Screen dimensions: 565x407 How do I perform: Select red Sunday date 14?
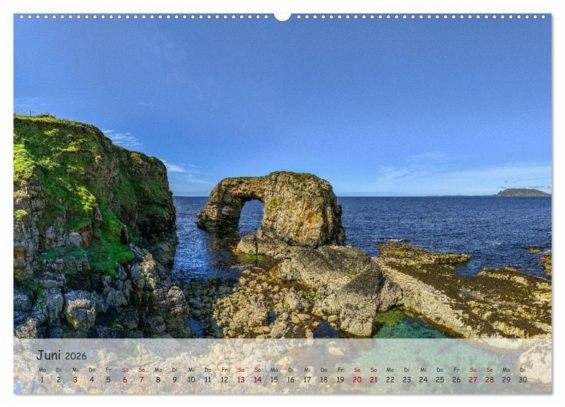coord(258,379)
